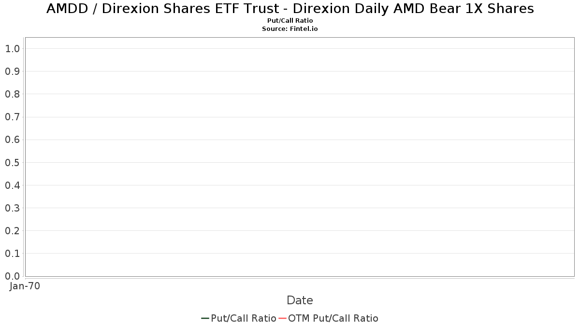Viewport: 580px width, 326px height.
Task: Click the 0.9 y-axis label
Action: point(12,71)
